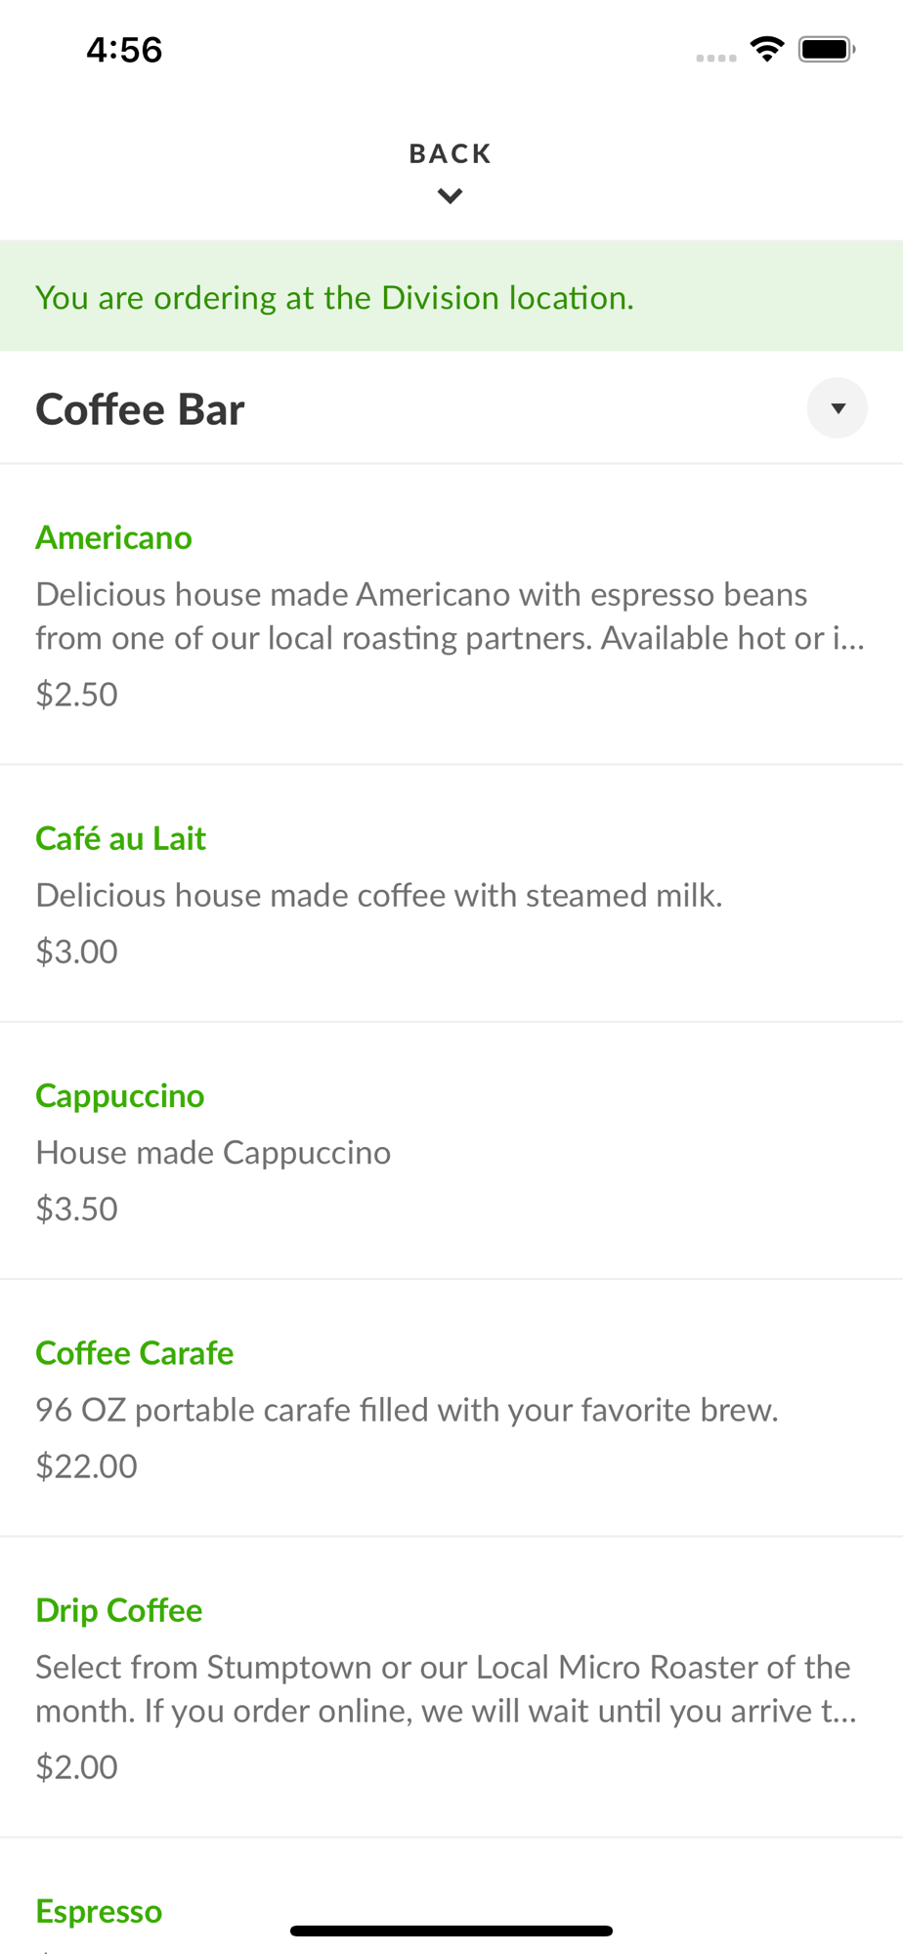Open the Coffee Carafe item
This screenshot has height=1954, width=903.
tap(135, 1353)
